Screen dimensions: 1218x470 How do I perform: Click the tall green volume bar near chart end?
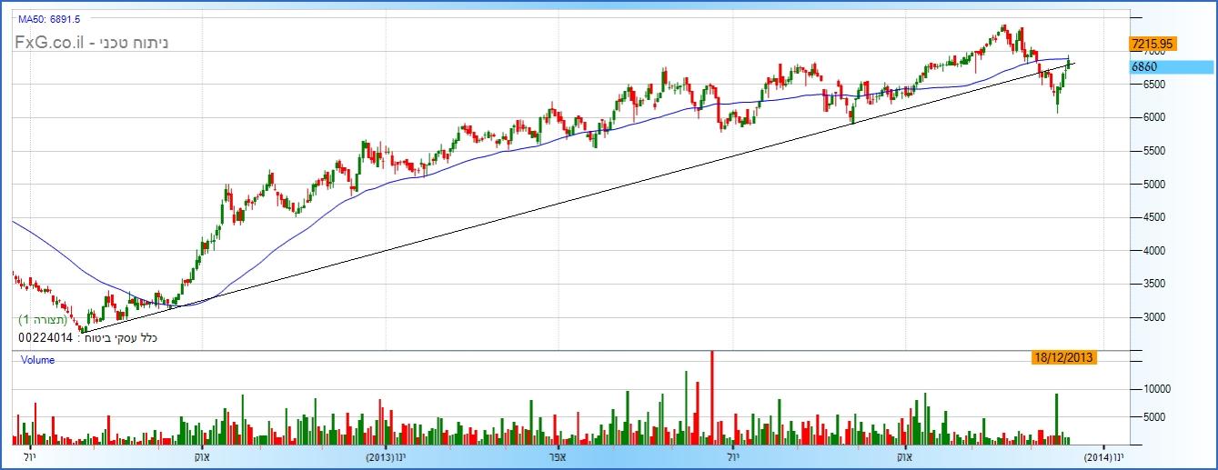pyautogui.click(x=1056, y=418)
